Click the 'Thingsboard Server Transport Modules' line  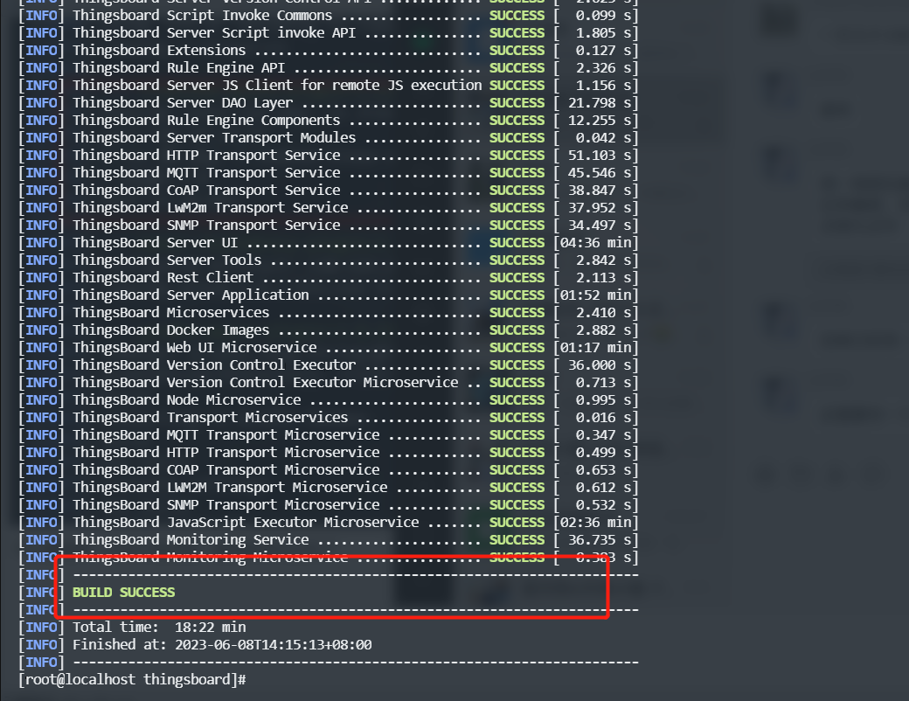tap(328, 138)
